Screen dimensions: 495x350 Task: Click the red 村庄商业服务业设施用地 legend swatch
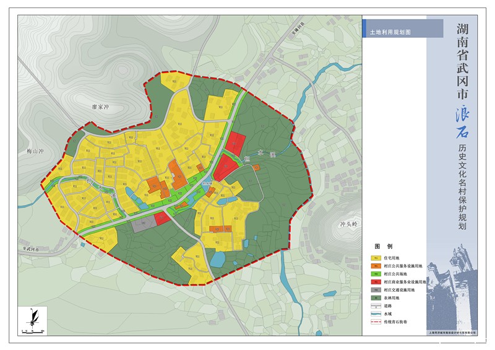click(x=375, y=282)
